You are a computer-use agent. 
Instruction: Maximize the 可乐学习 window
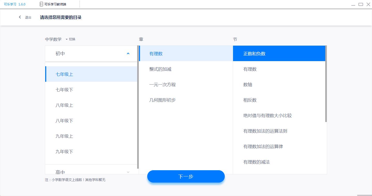point(361,4)
